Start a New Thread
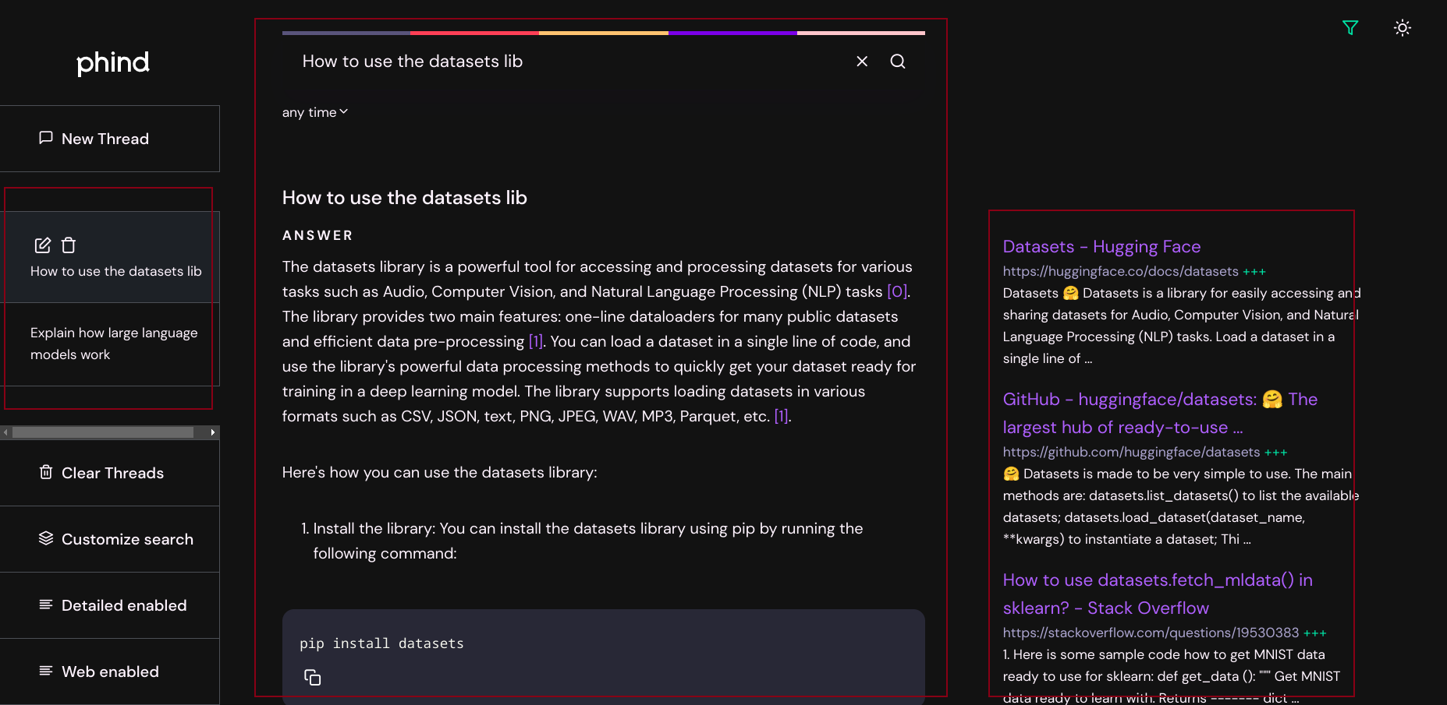The height and width of the screenshot is (705, 1447). (109, 139)
